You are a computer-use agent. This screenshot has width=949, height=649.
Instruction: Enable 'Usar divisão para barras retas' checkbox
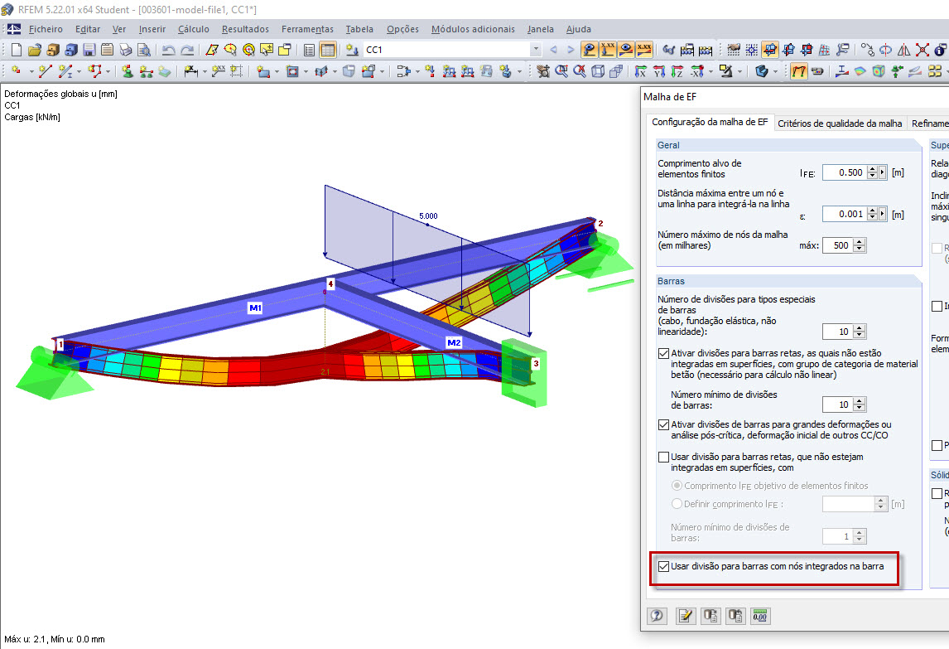click(664, 457)
